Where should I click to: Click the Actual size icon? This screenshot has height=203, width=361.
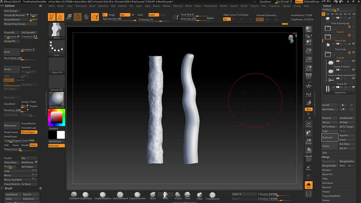[x=309, y=60]
